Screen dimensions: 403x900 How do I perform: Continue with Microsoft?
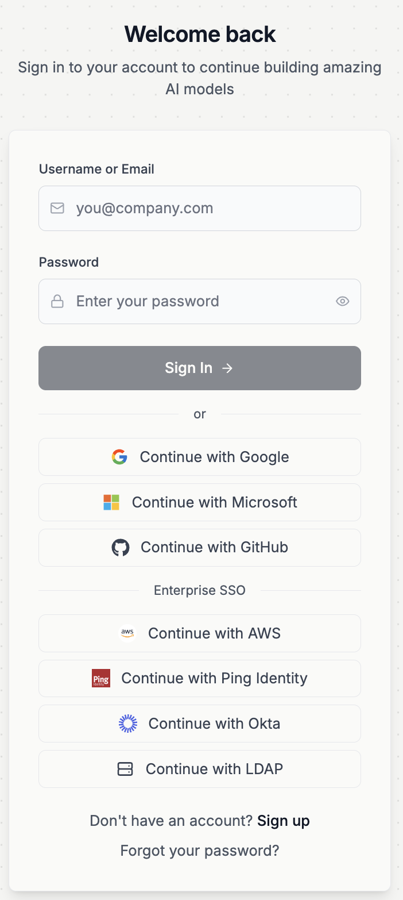click(200, 502)
